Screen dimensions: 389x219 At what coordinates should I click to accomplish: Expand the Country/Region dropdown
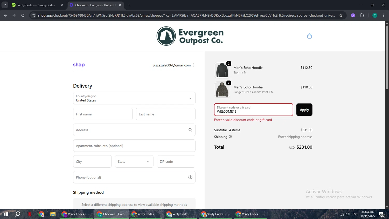tap(134, 98)
